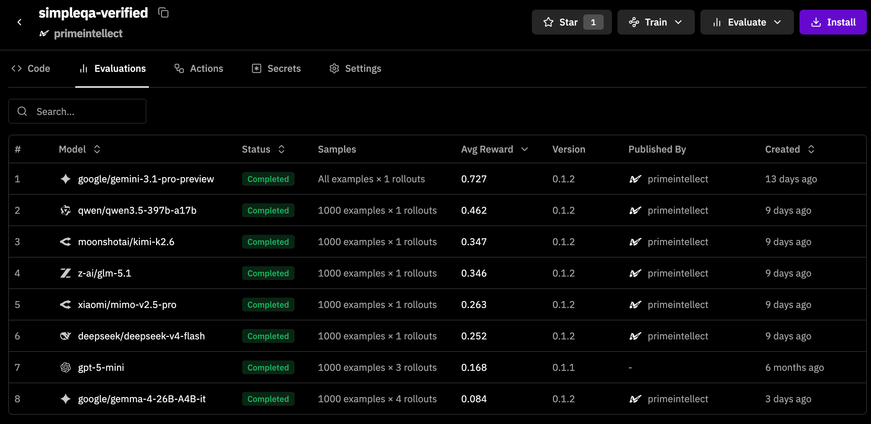Click the sparkle icon beside google/gemma-4-26B-A4B-it

(x=65, y=399)
